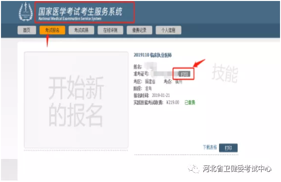Click the green 已缴费 paid status
The width and height of the screenshot is (281, 182).
190,103
